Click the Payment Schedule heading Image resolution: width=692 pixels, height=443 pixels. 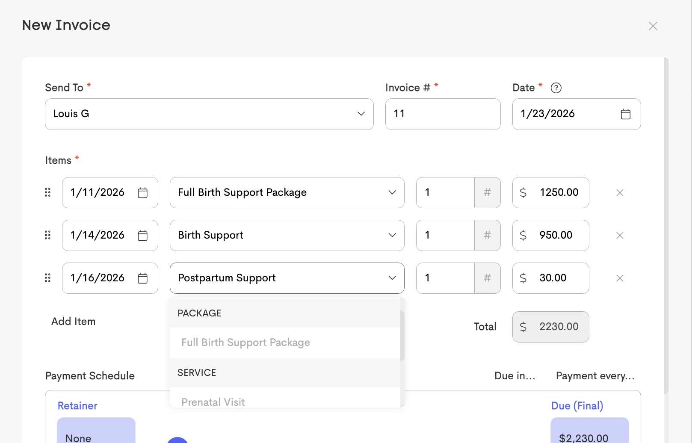coord(90,376)
